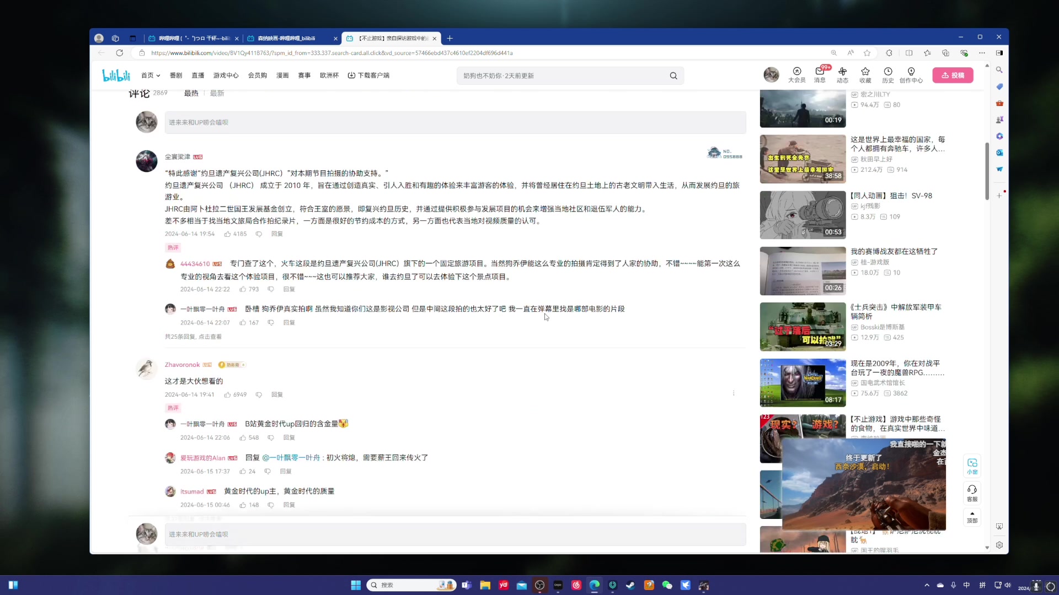The image size is (1059, 595).
Task: Select 漫画 in the navigation bar
Action: [x=282, y=75]
